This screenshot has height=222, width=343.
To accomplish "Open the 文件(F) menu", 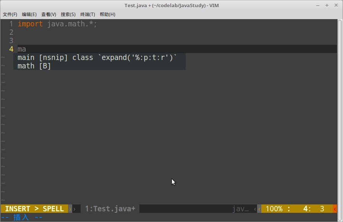I will tap(10, 15).
